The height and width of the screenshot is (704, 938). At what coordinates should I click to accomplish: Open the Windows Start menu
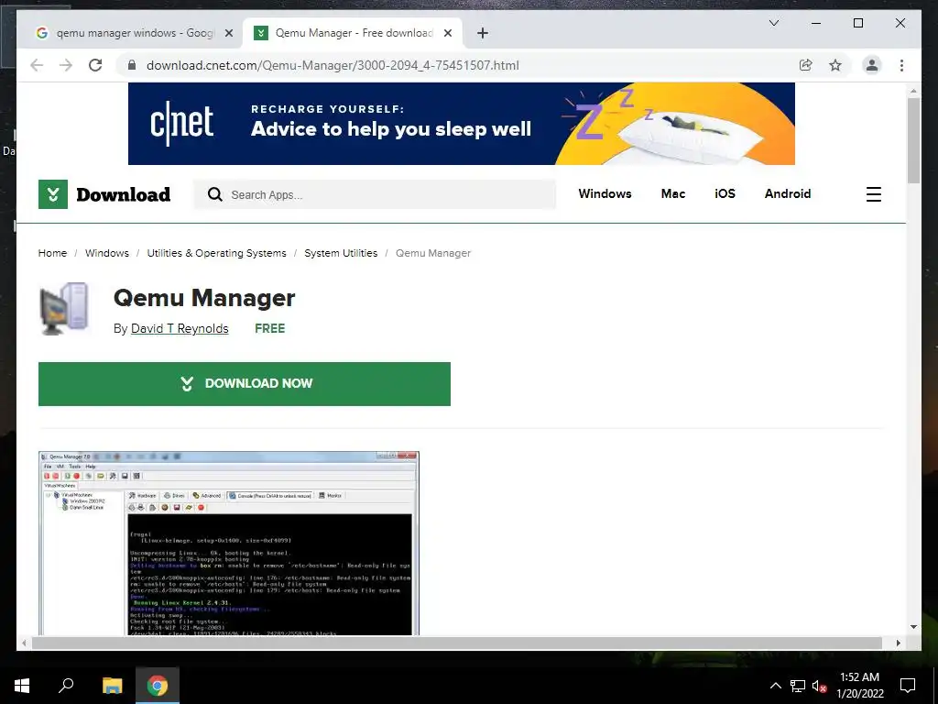coord(22,686)
